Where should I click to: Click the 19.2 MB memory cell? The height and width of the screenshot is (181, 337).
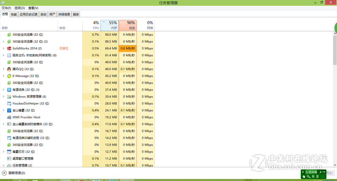point(110,117)
